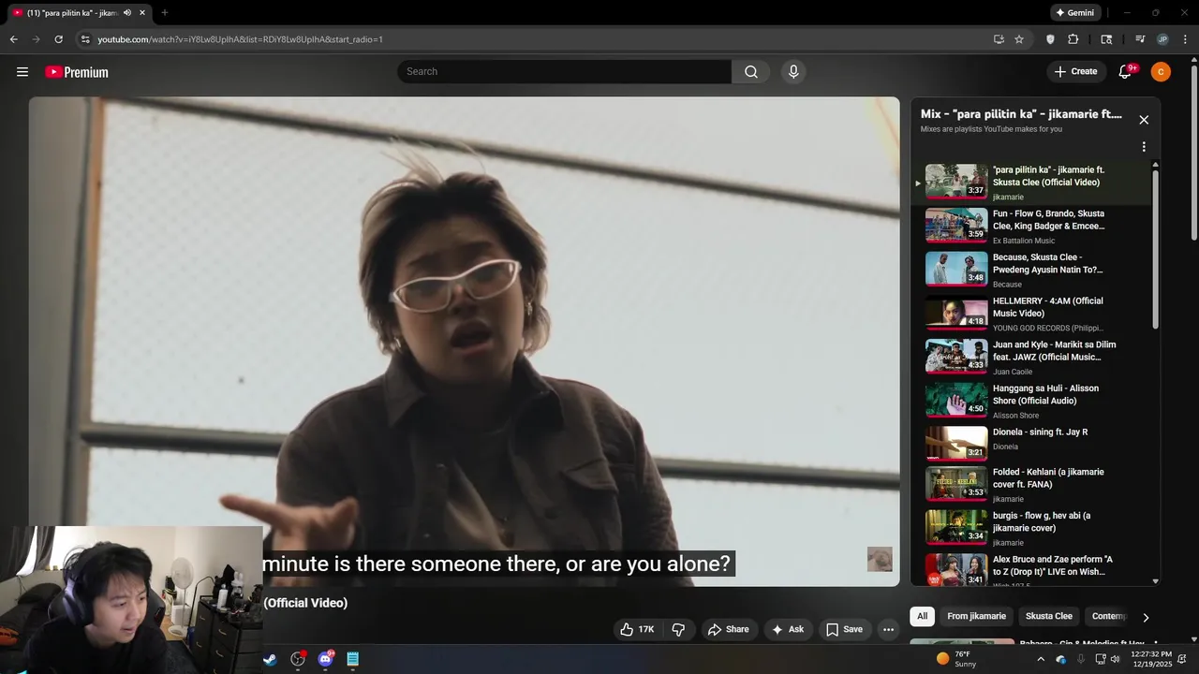Open the clock showing 12:27:32 PM
This screenshot has width=1199, height=674.
[1151, 659]
